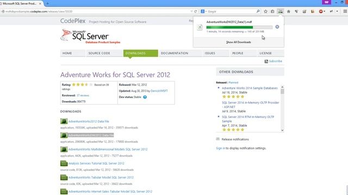
Task: Click the site identity icon in address bar
Action: [3, 11]
